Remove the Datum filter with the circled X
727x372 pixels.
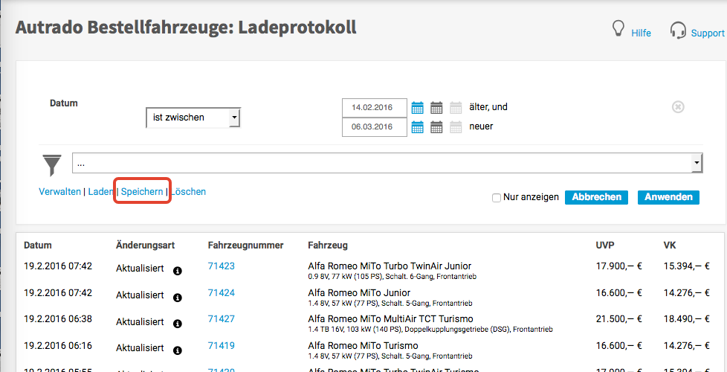(678, 107)
